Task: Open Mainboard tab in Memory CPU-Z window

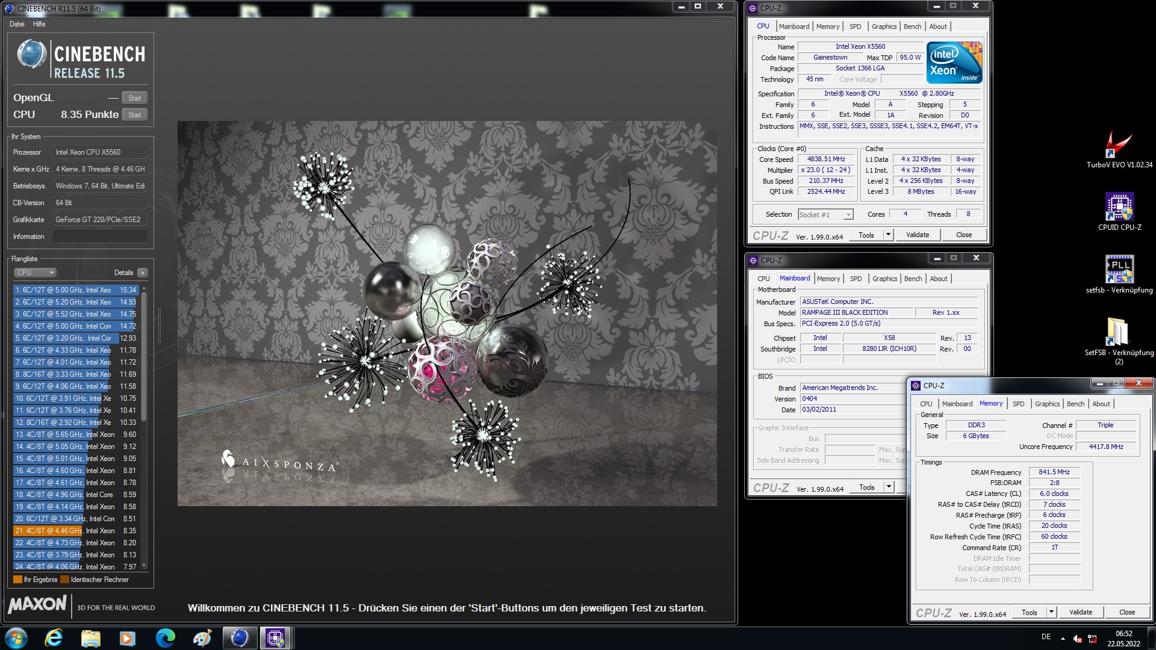Action: 957,404
